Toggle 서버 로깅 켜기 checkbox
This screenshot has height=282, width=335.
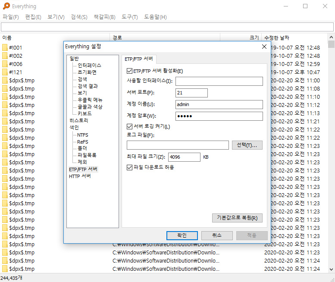129,126
